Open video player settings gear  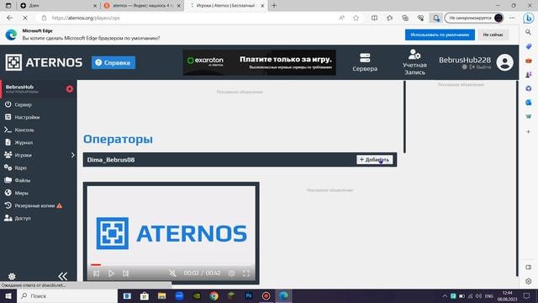pyautogui.click(x=232, y=273)
